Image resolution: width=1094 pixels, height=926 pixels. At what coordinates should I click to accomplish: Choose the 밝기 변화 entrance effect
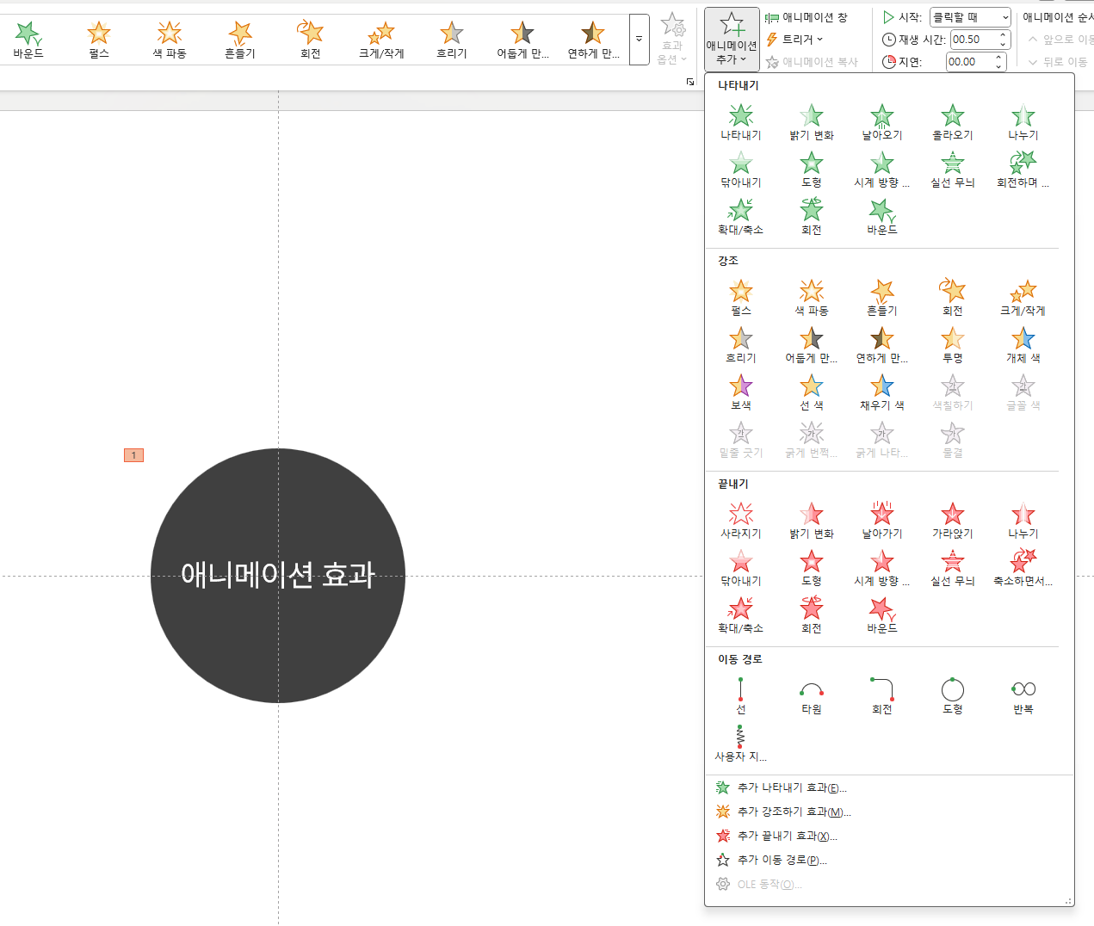tap(812, 122)
